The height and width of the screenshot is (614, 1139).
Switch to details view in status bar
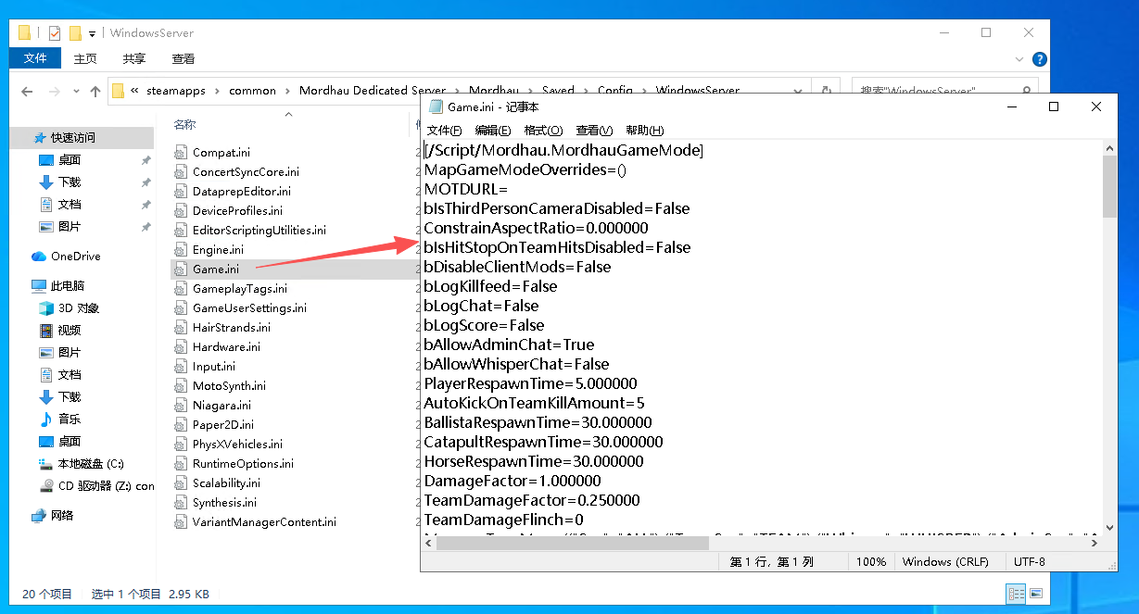click(x=1016, y=594)
